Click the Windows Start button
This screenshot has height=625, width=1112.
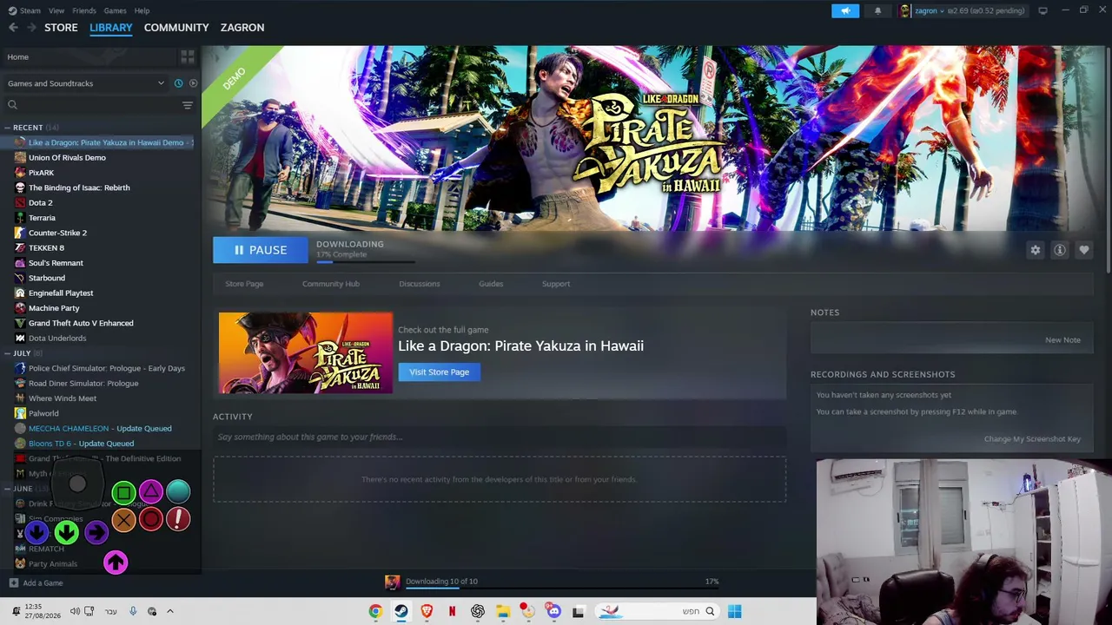coord(734,611)
